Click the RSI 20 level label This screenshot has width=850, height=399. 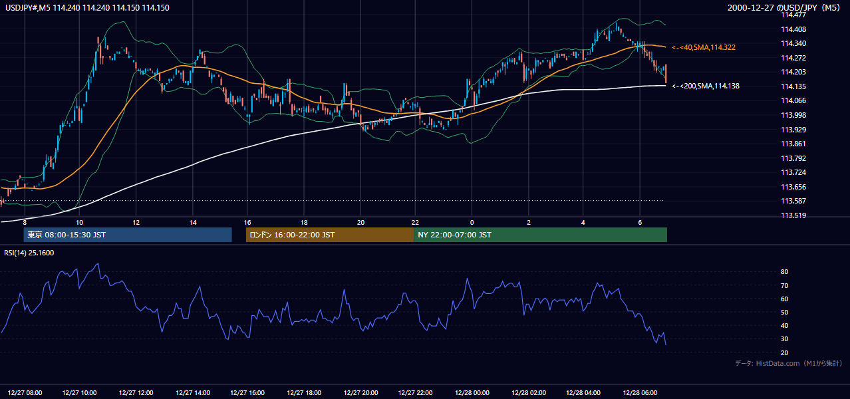coord(784,352)
